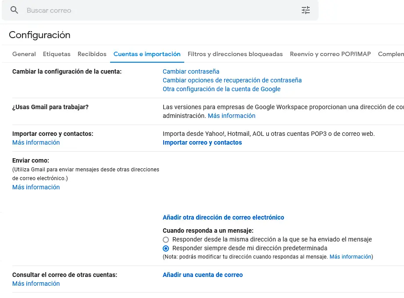The height and width of the screenshot is (298, 404).
Task: Click Más información about Google Workspace
Action: (232, 116)
